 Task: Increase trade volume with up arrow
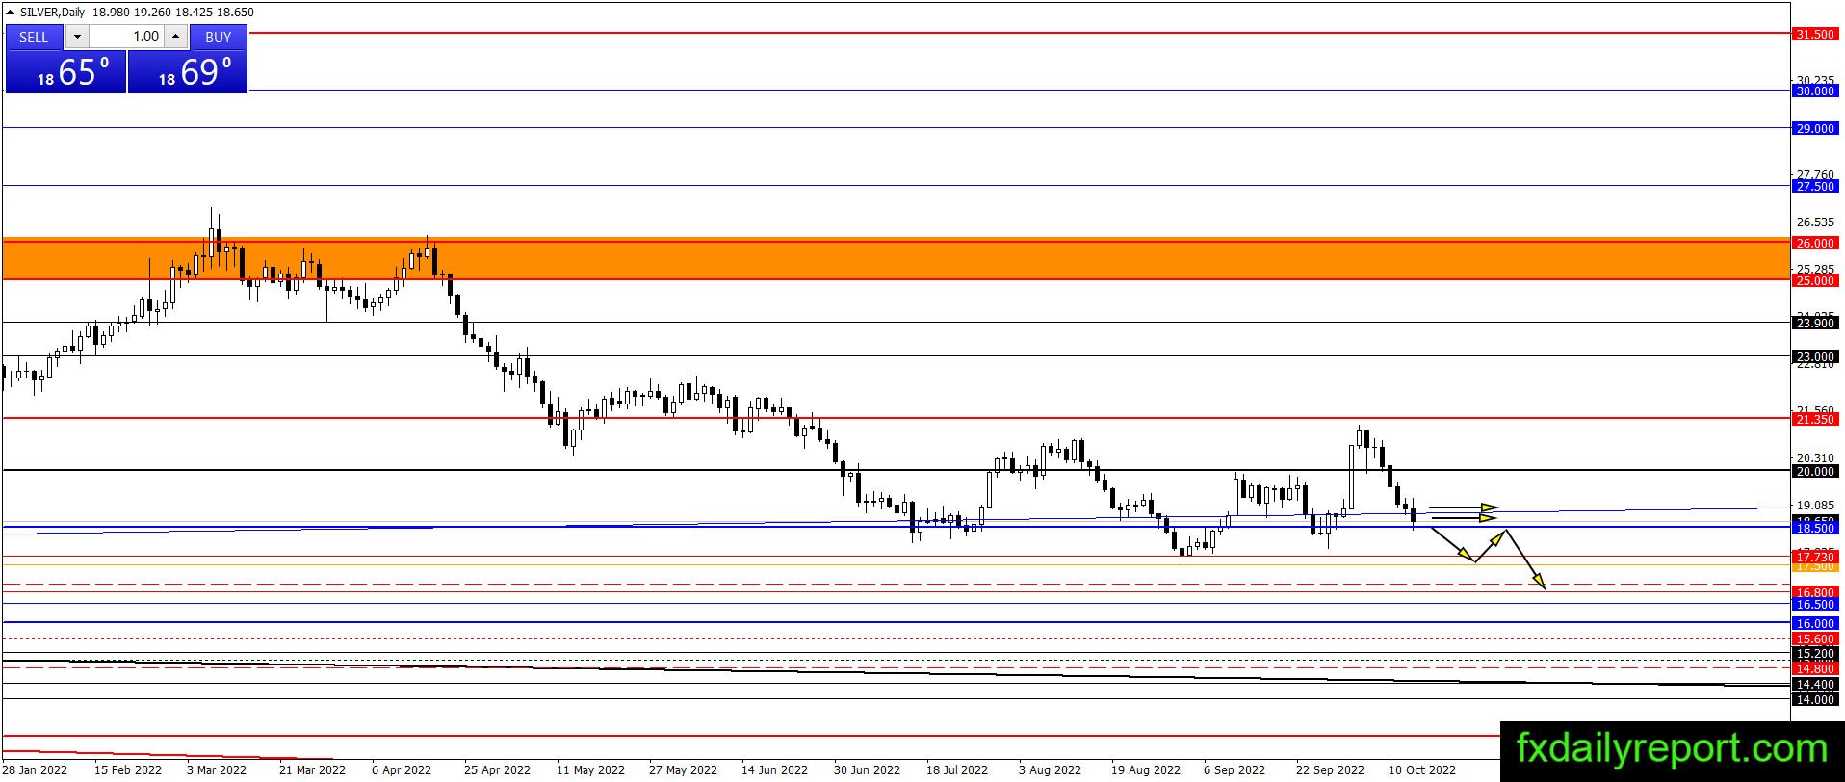tap(175, 37)
